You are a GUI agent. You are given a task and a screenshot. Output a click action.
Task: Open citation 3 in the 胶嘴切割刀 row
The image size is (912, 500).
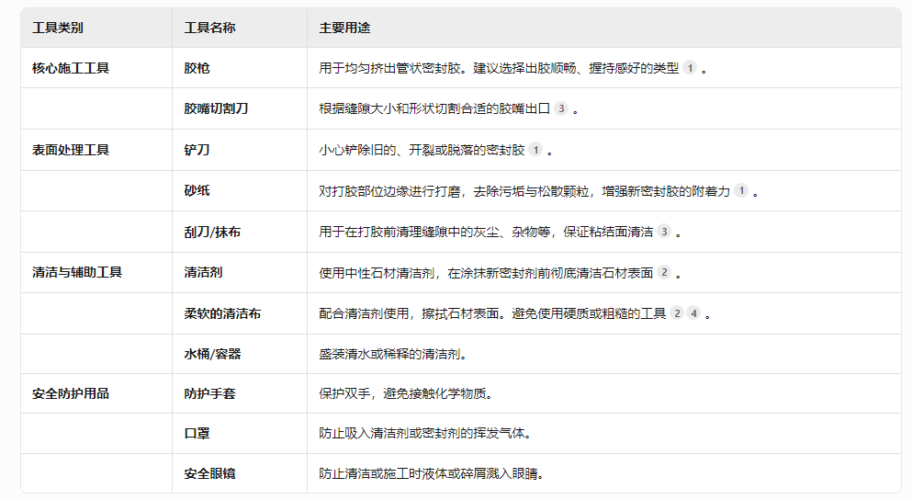561,108
